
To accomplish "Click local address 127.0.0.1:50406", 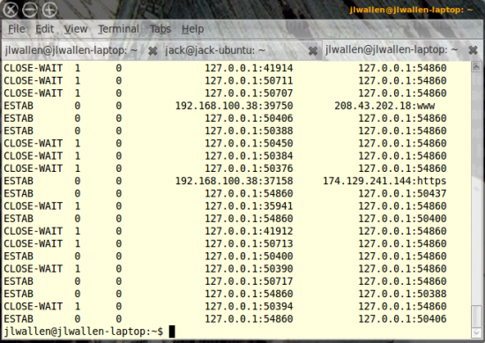I will click(x=249, y=118).
